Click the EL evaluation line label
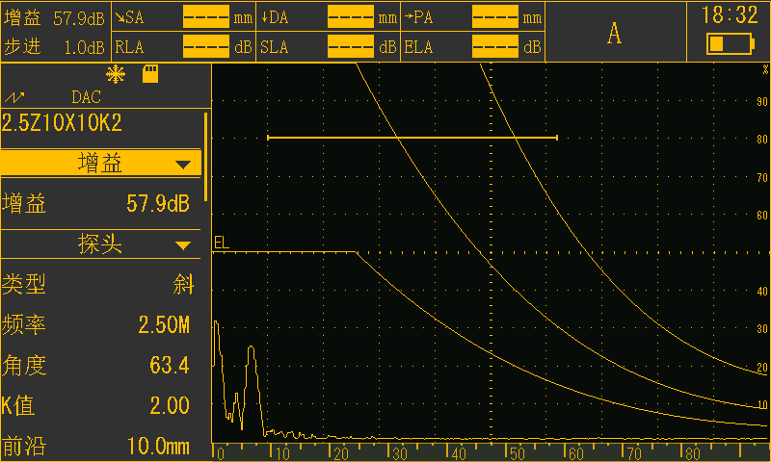Image resolution: width=771 pixels, height=462 pixels. [x=222, y=243]
